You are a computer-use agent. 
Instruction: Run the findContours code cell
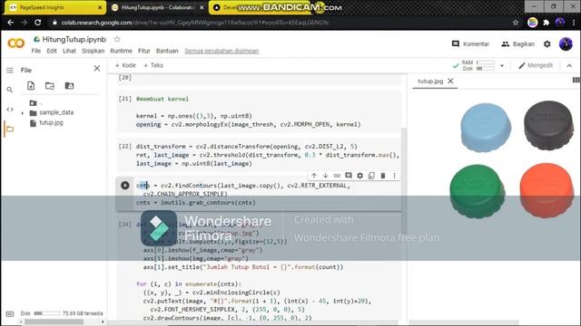[125, 185]
